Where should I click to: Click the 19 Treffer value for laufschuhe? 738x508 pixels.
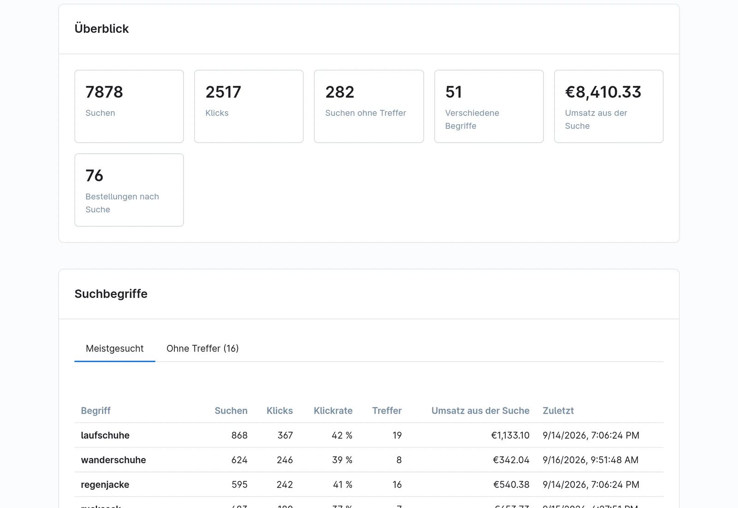coord(397,435)
